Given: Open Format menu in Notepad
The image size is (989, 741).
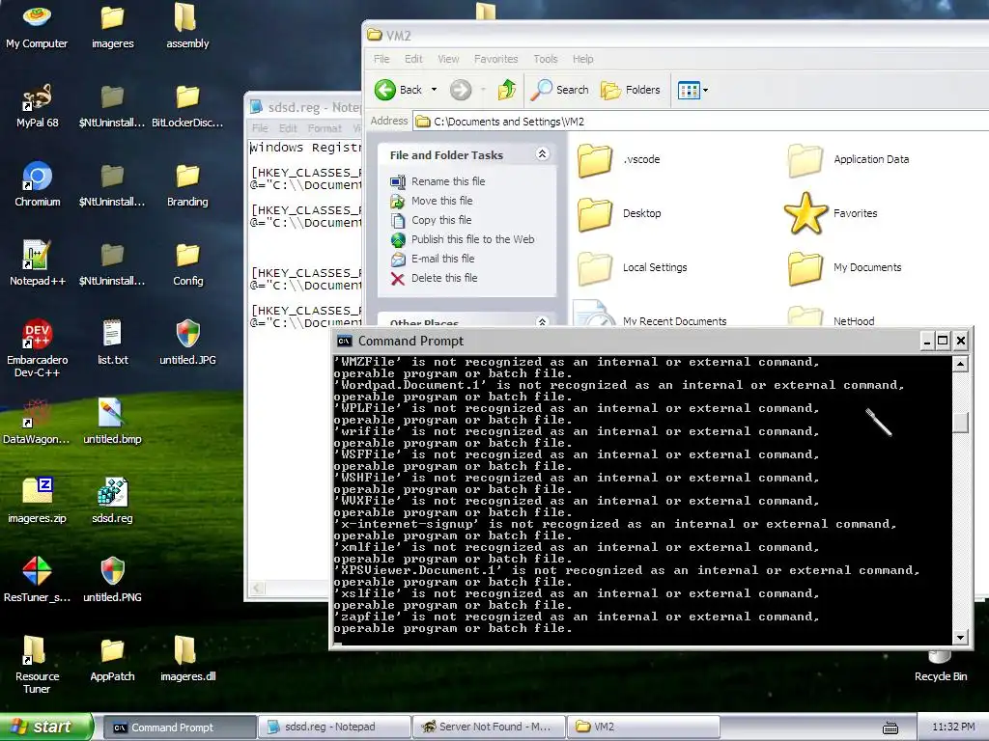Looking at the screenshot, I should click(x=325, y=128).
